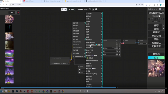Open the workflow folder dropdown button
Viewport: 168px width, 94px height.
tap(64, 9)
